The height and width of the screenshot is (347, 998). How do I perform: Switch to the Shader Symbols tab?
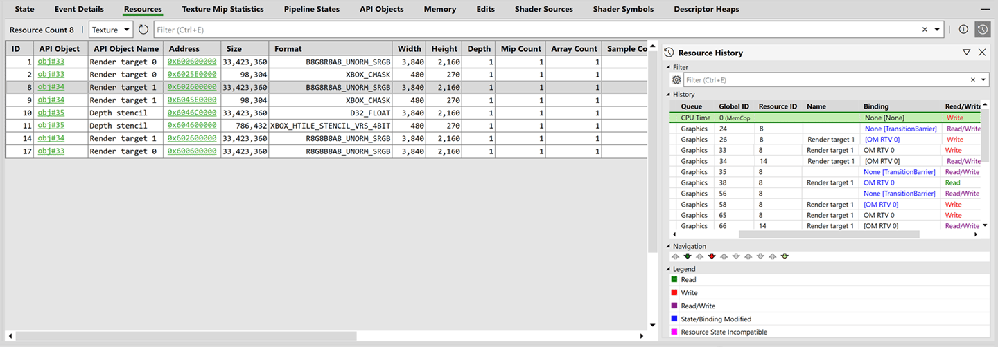623,9
